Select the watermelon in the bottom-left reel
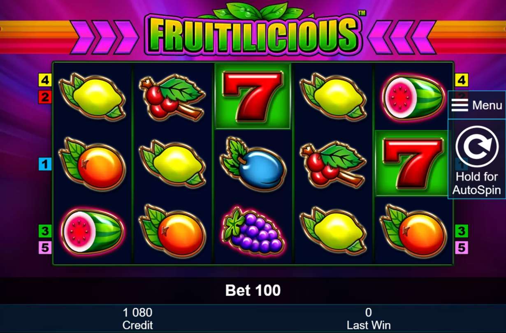Image resolution: width=506 pixels, height=333 pixels. [92, 230]
